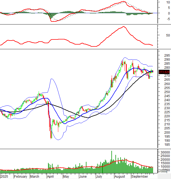The width and height of the screenshot is (171, 179).
Task: Click the May label on the time axis
Action: click(66, 177)
